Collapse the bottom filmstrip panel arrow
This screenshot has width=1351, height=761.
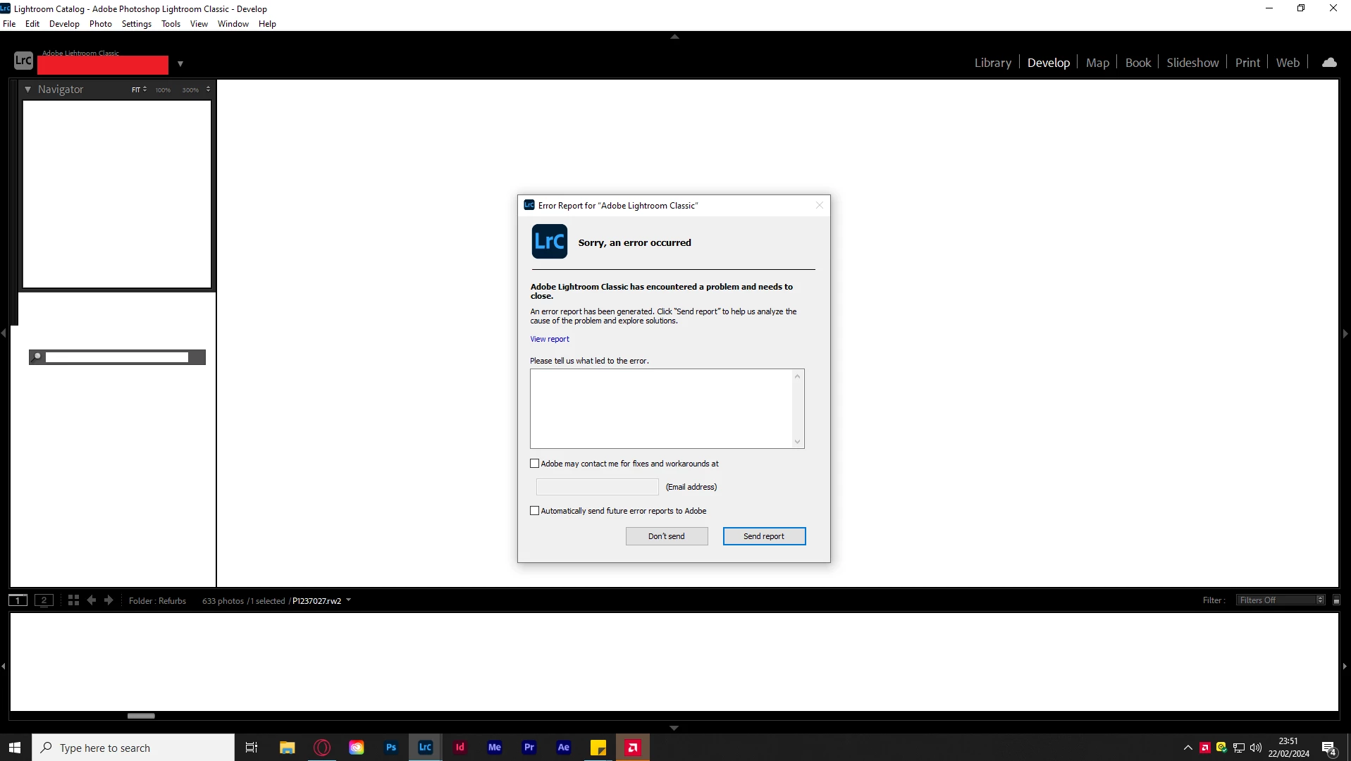[x=674, y=728]
